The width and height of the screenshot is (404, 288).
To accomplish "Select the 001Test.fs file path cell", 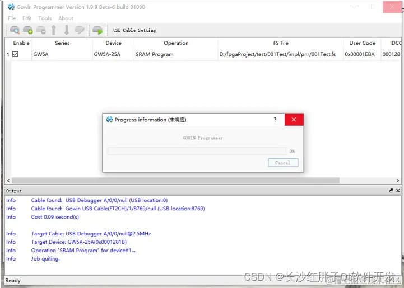I will click(x=281, y=54).
